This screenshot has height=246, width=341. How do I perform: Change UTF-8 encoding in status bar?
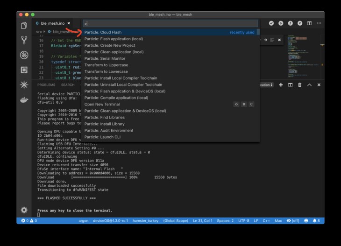(244, 220)
